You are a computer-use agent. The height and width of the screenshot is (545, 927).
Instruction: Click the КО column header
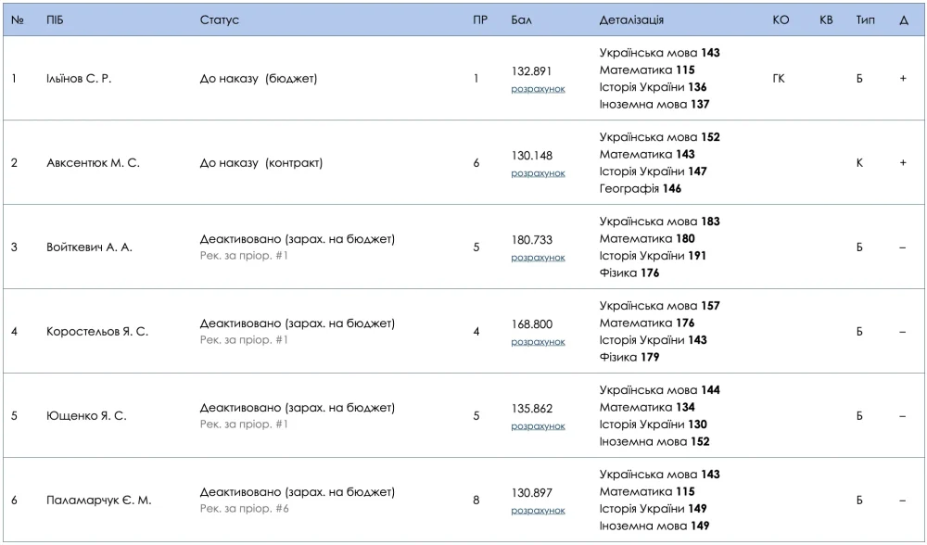click(x=781, y=20)
